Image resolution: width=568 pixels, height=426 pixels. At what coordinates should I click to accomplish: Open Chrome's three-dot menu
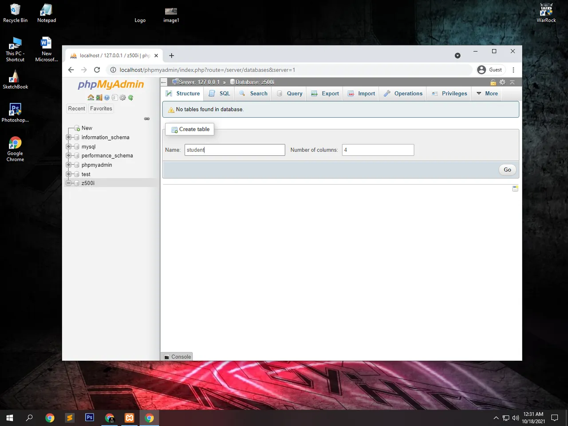(513, 70)
